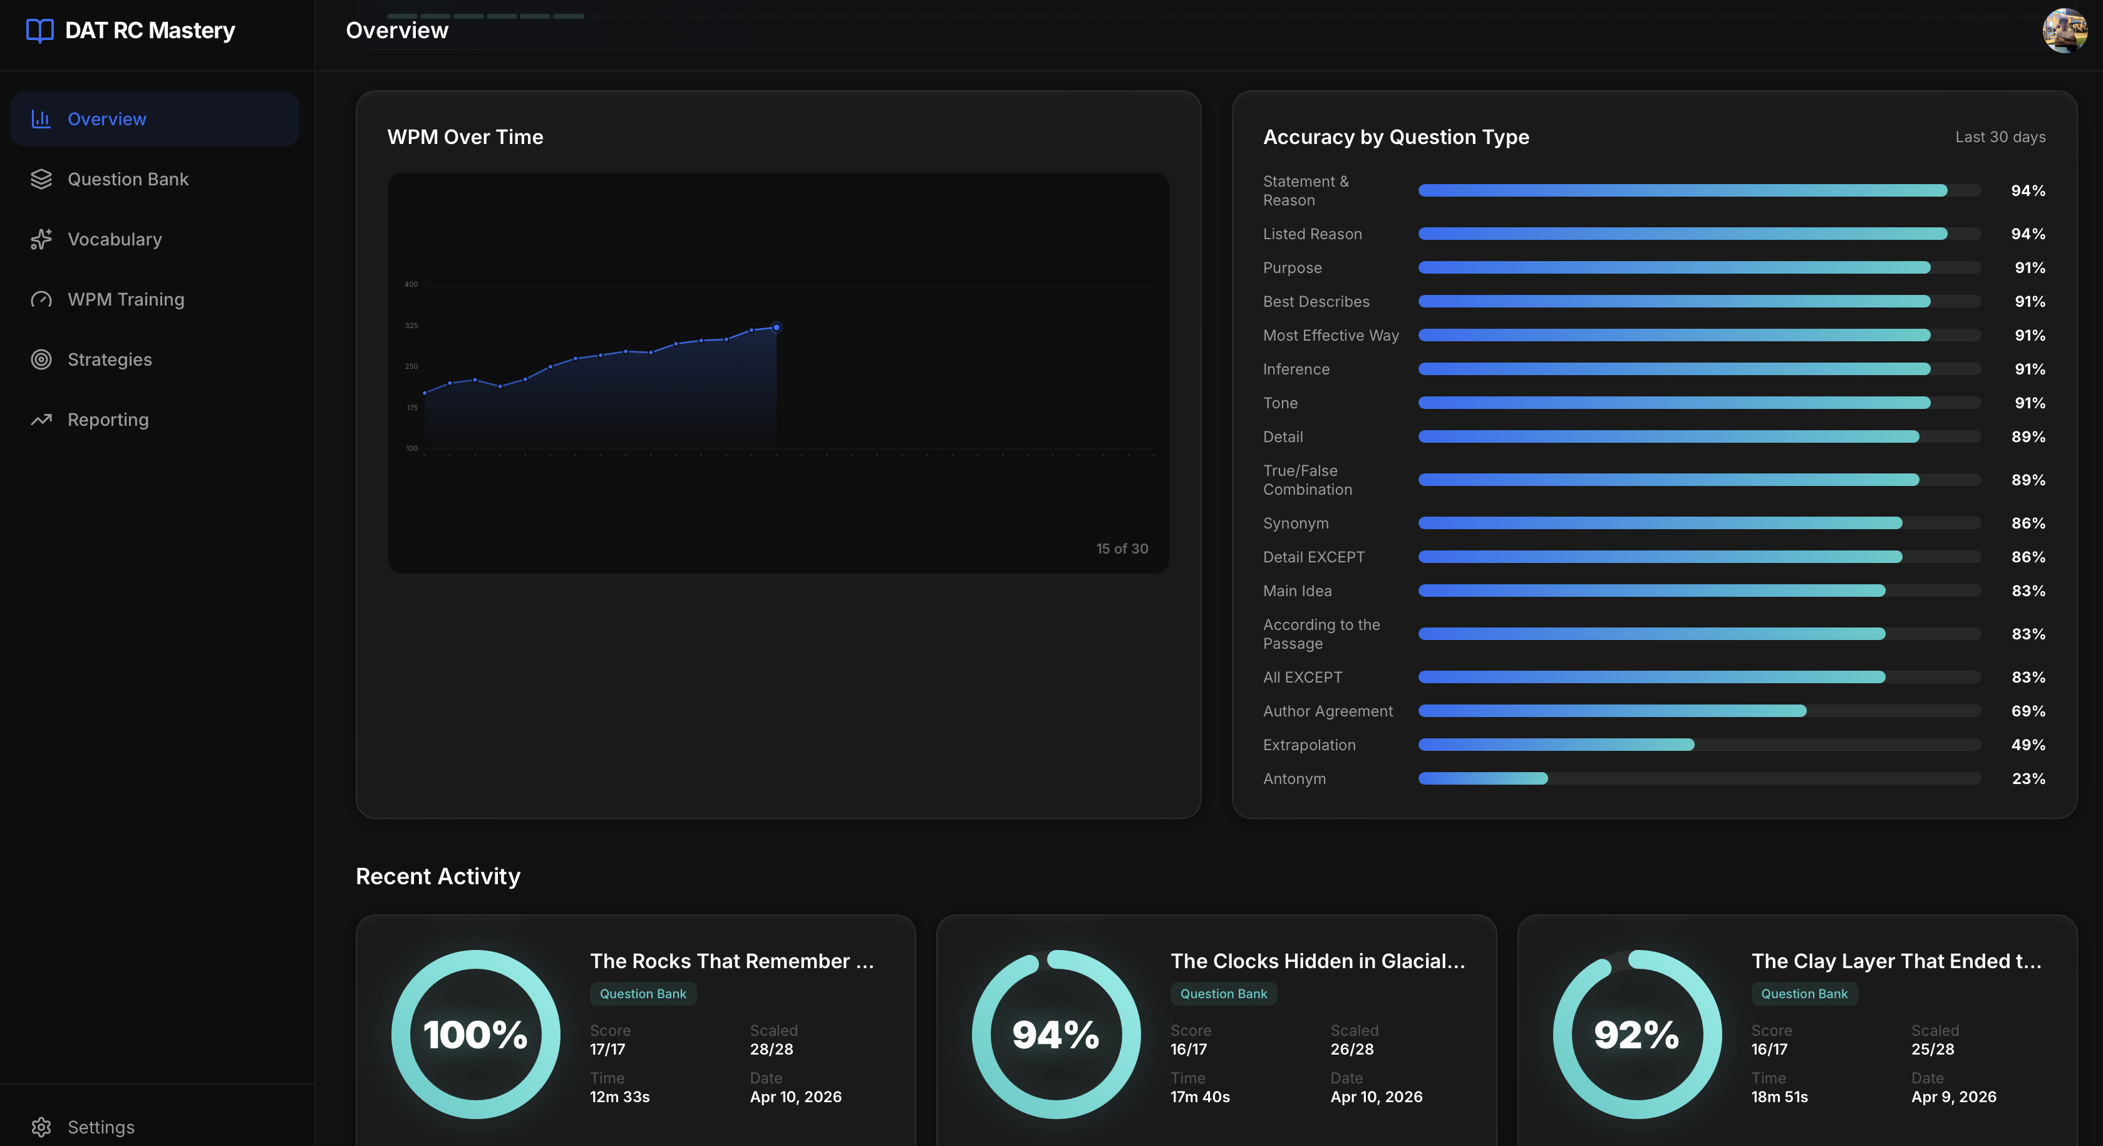Open The Clocks Hidden in Glacial activity
This screenshot has height=1146, width=2103.
1317,961
